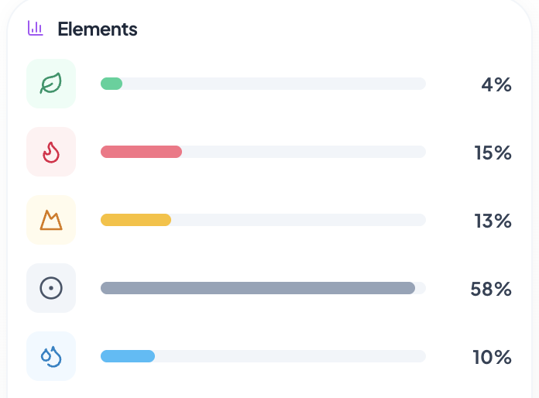Click the 13% percentage label
The image size is (539, 398).
(493, 221)
